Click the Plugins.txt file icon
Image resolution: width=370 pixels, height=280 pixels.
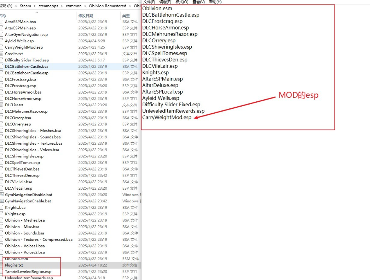[x=1, y=265]
